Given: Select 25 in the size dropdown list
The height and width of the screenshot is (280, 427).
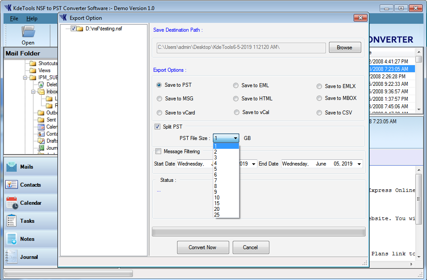Looking at the screenshot, I should (x=217, y=215).
